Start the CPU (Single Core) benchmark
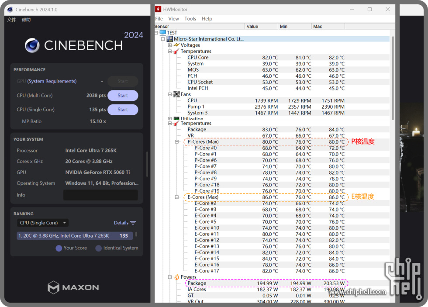This screenshot has height=307, width=428. 123,110
